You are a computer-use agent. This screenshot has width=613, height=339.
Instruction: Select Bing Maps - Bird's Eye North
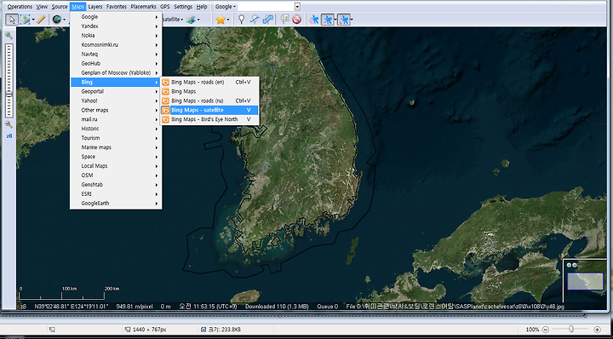(x=209, y=119)
